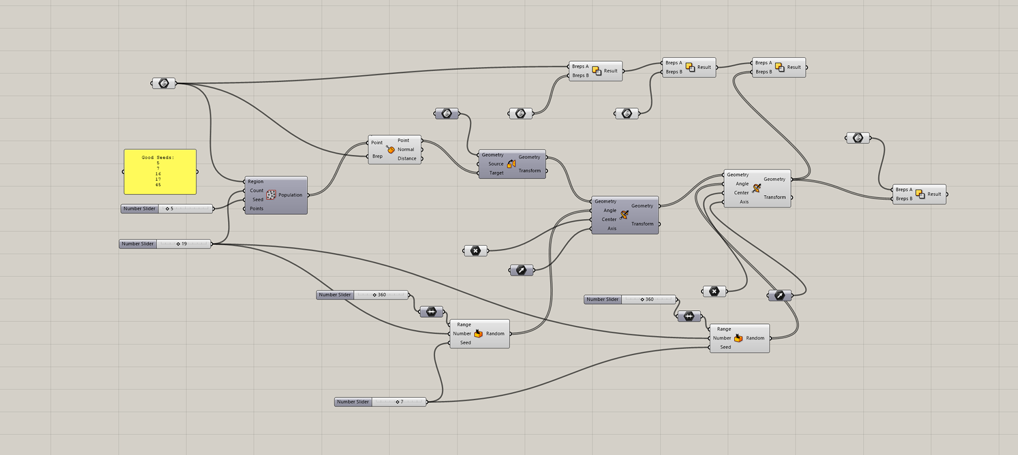The image size is (1018, 455).
Task: Select Domain parameter after the right 360 slider
Action: (689, 317)
